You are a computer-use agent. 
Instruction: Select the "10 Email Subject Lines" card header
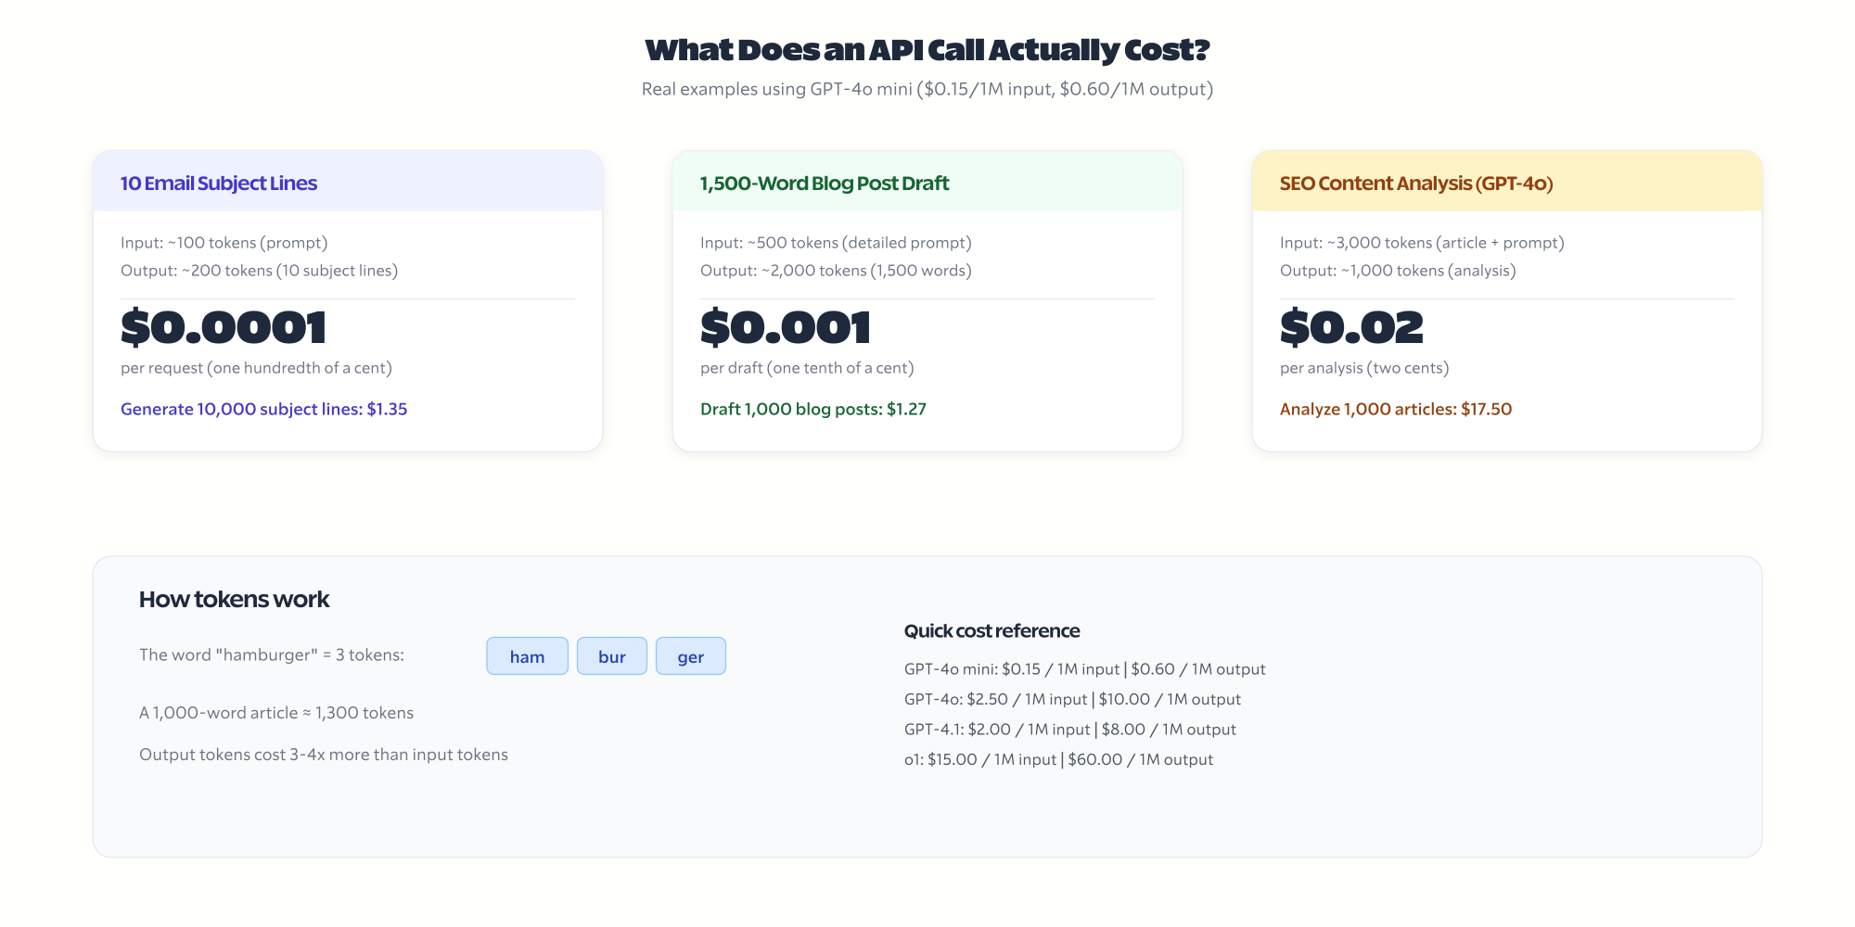coord(217,183)
